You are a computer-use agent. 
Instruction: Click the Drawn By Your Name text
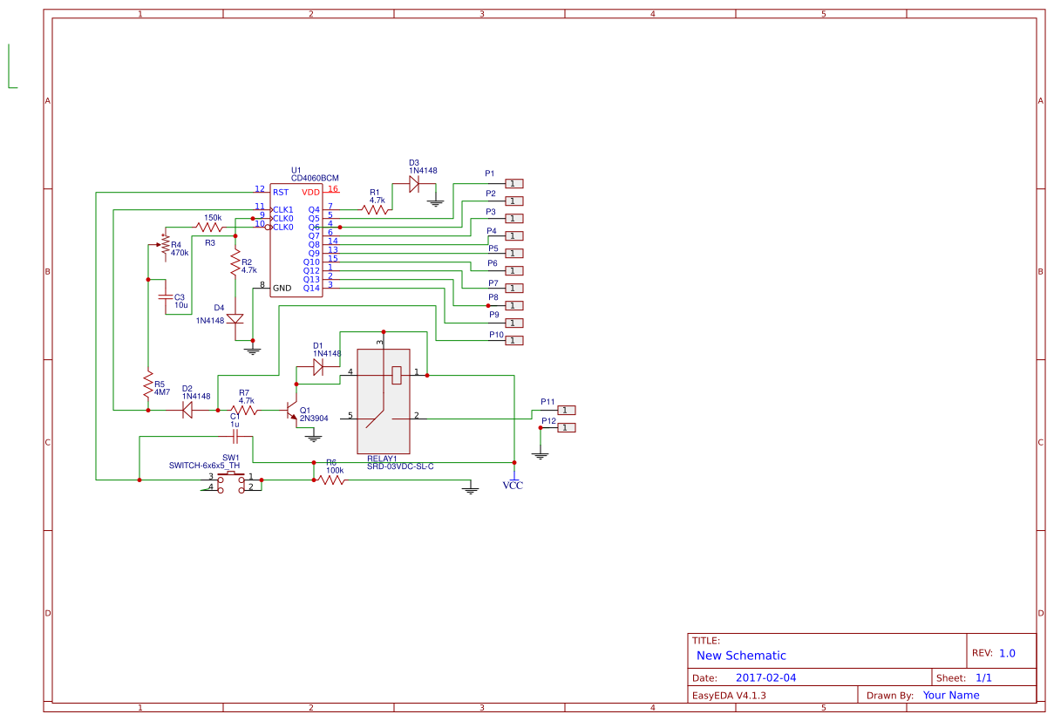952,695
